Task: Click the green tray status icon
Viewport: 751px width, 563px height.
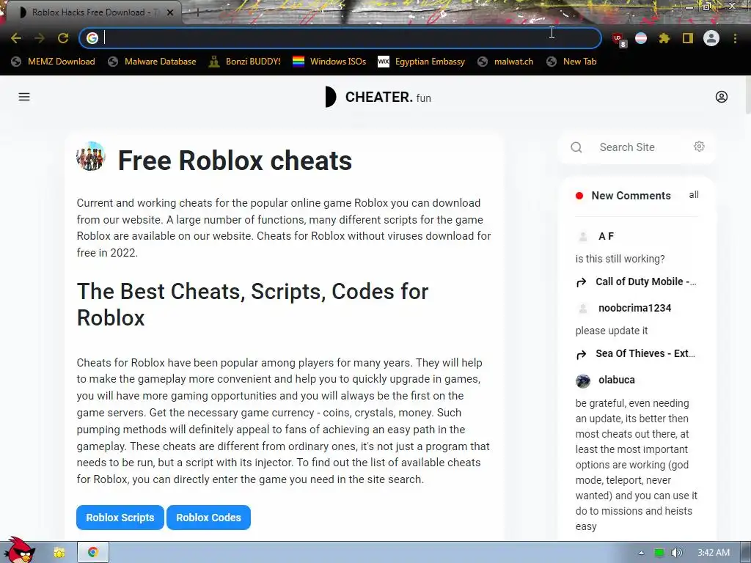Action: pyautogui.click(x=659, y=553)
